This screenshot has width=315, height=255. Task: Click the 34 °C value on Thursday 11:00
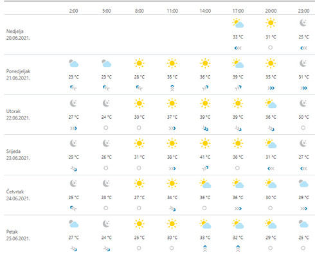(x=172, y=197)
